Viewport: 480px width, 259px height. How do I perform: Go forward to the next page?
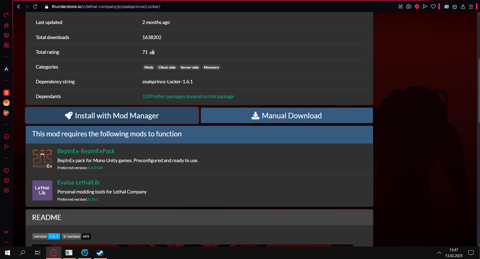tap(27, 7)
